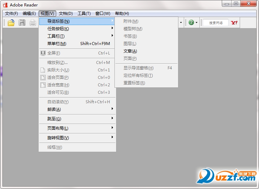The height and width of the screenshot is (189, 259).
Task: Click the green Help question mark icon
Action: (x=191, y=22)
